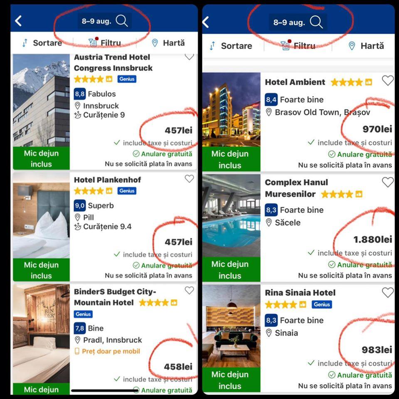The width and height of the screenshot is (399, 399).
Task: Open Rina Sinaia Hotel listing title
Action: pos(300,293)
